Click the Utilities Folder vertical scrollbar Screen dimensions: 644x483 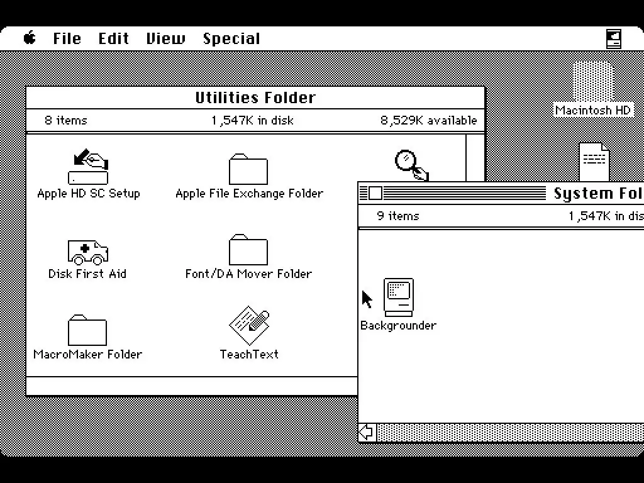pos(475,158)
